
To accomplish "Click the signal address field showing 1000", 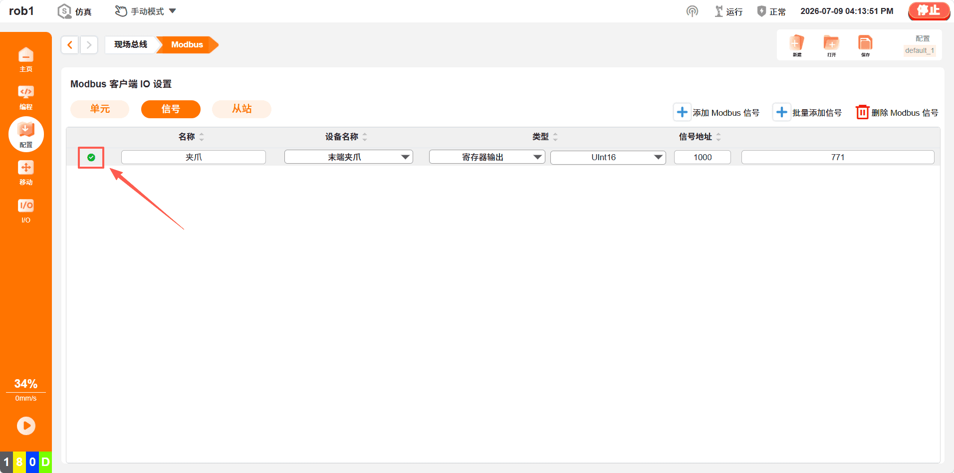I will click(x=702, y=157).
